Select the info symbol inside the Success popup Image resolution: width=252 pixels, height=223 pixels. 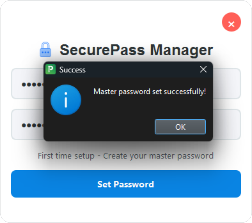tap(66, 100)
